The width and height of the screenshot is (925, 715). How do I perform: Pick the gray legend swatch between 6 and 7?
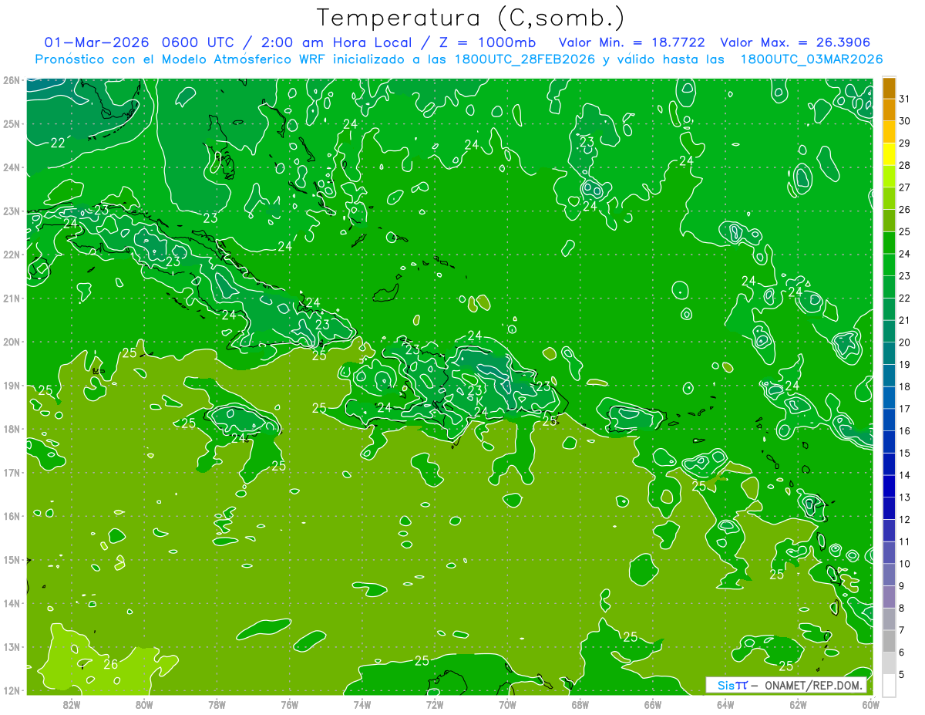point(889,641)
